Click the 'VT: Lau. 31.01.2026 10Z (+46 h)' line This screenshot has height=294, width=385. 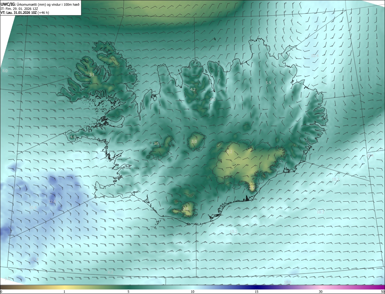point(25,13)
